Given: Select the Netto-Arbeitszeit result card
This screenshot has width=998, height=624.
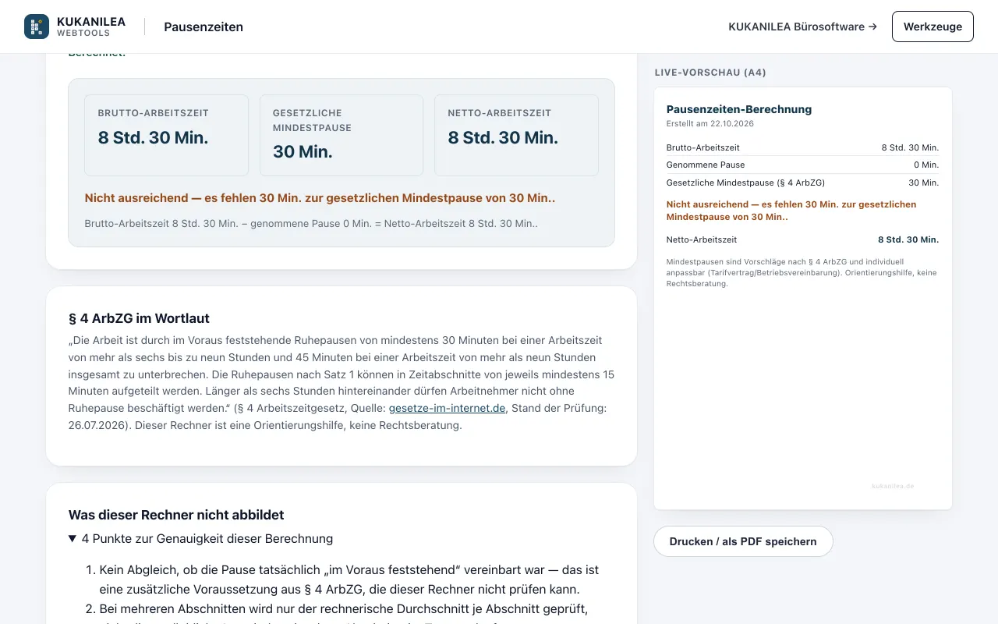Looking at the screenshot, I should tap(516, 136).
